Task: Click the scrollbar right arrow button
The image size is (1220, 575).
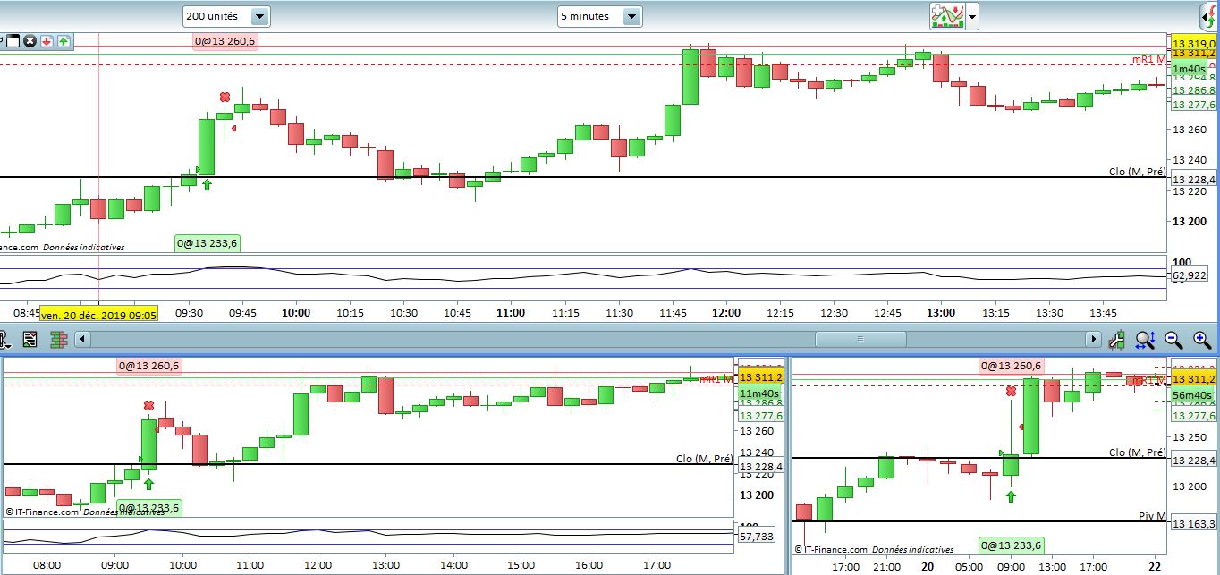Action: tap(1093, 339)
